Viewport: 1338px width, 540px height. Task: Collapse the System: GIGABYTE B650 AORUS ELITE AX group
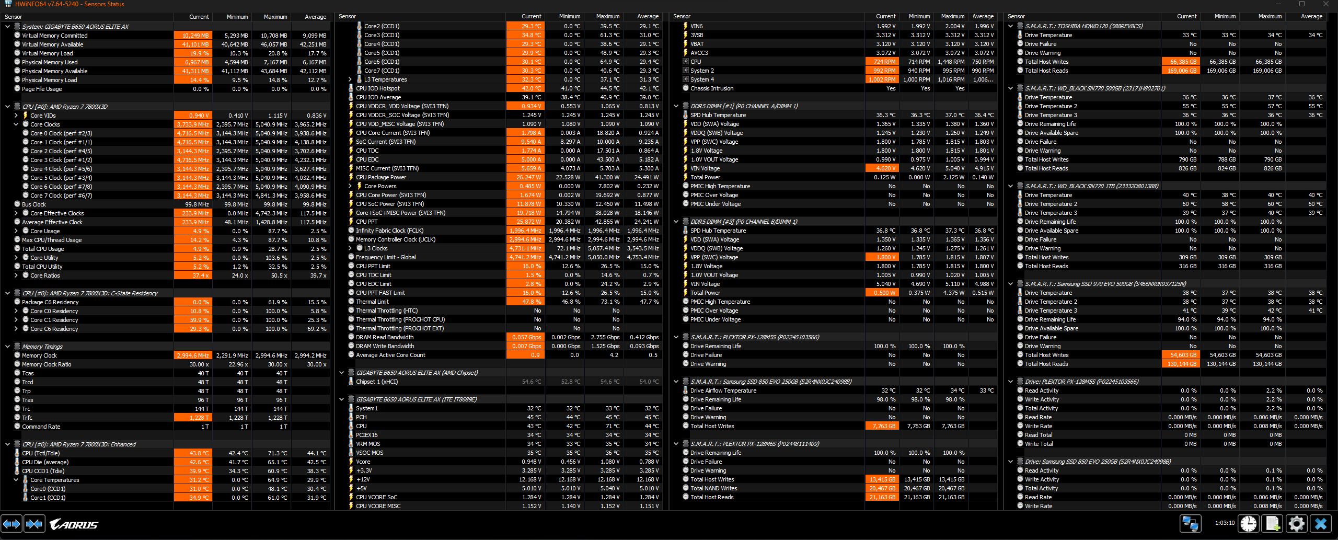pyautogui.click(x=7, y=27)
